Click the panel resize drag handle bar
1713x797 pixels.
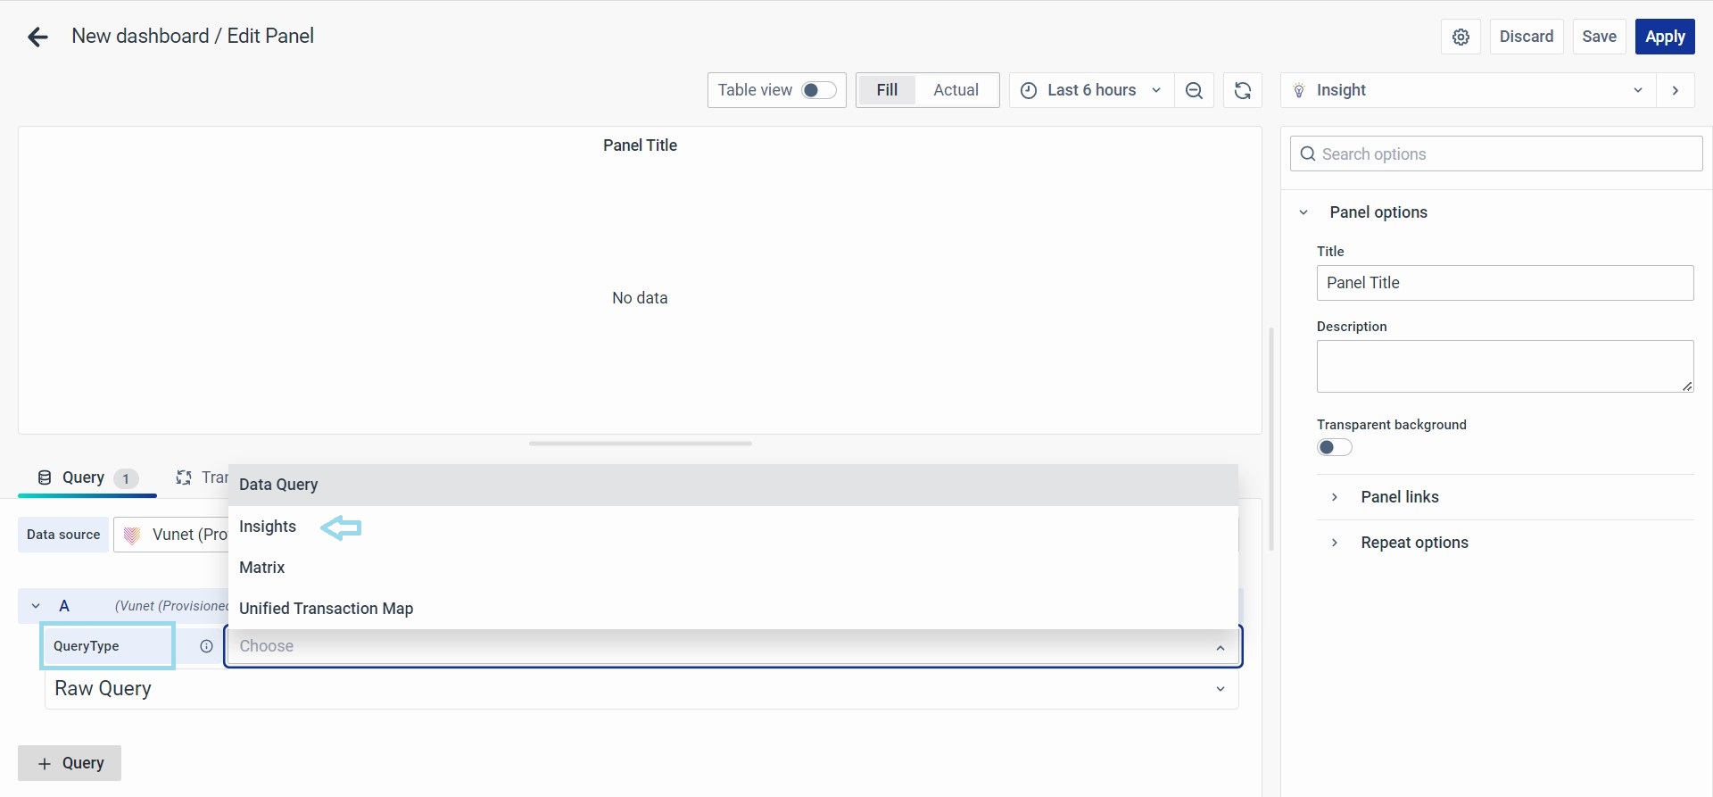[x=640, y=444]
